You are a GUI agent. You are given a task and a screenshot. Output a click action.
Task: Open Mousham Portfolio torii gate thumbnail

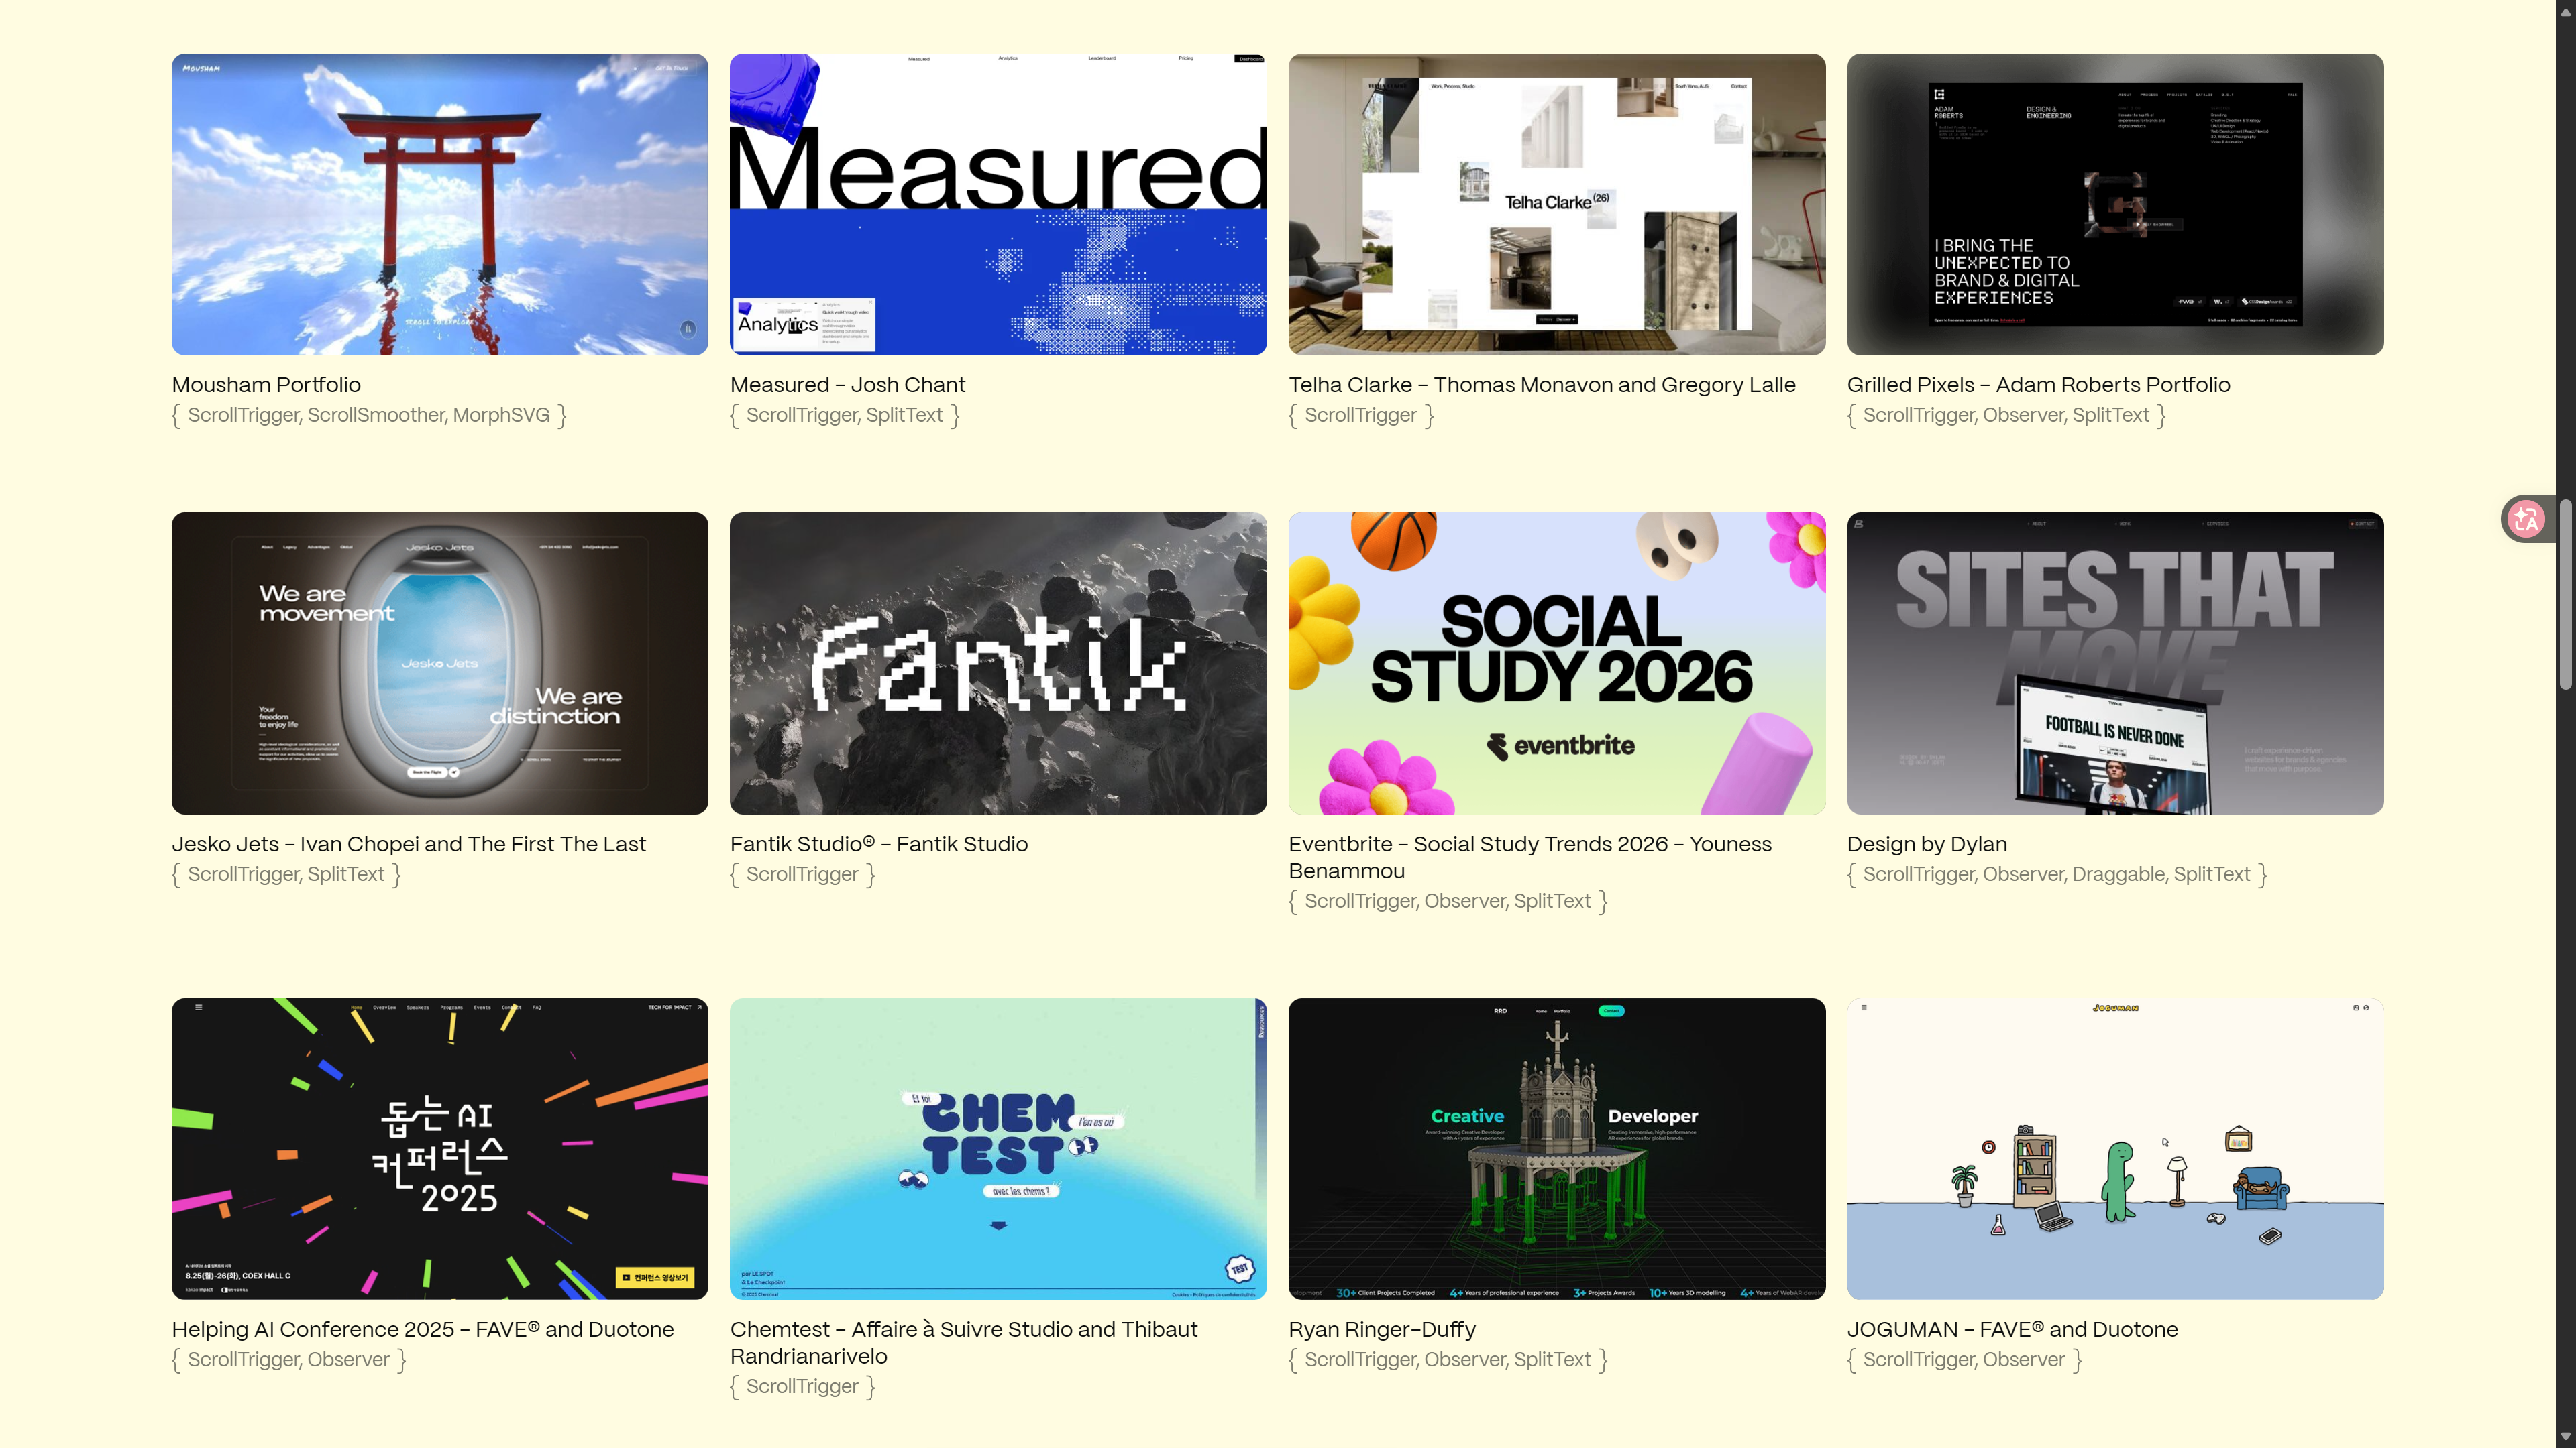(439, 204)
